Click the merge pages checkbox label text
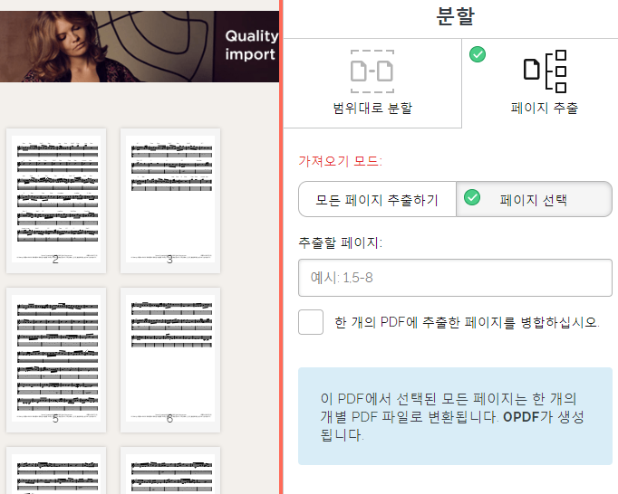 (467, 322)
